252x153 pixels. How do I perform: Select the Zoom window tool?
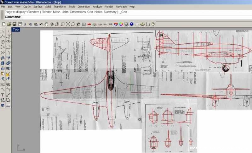coord(62,24)
